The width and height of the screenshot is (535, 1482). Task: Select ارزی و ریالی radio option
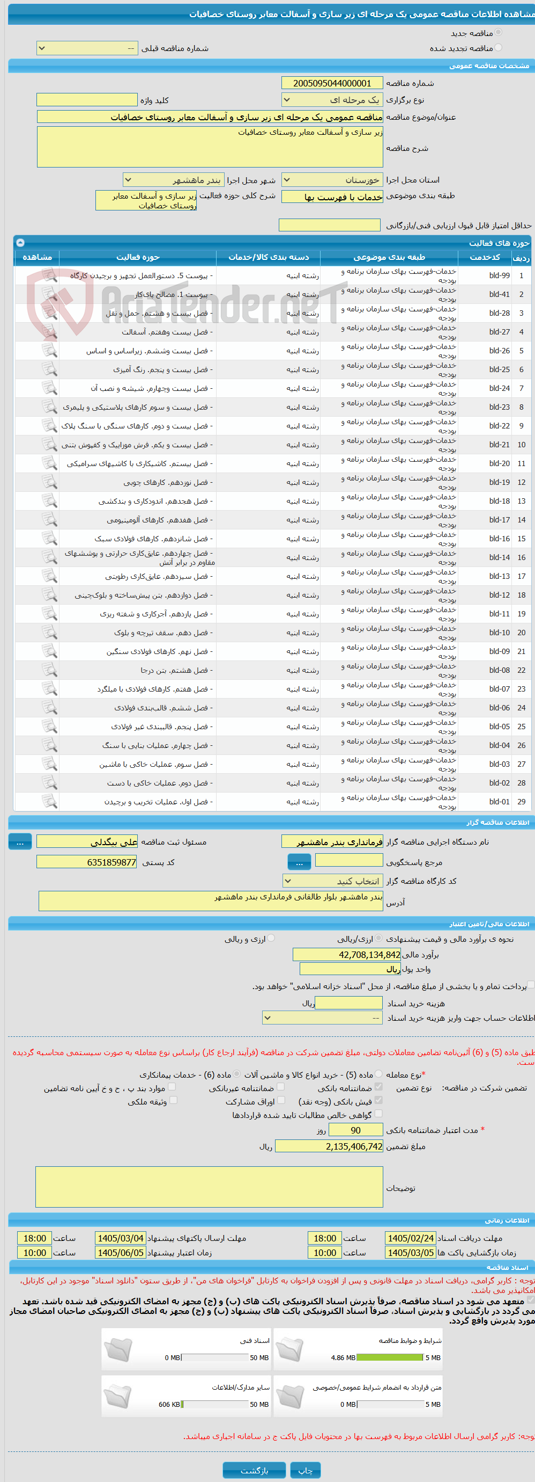point(271,939)
